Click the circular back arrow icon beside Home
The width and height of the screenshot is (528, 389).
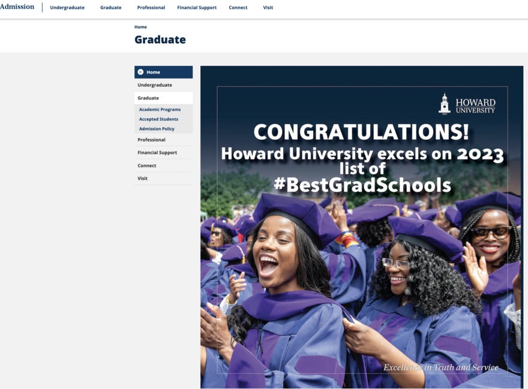click(x=142, y=72)
